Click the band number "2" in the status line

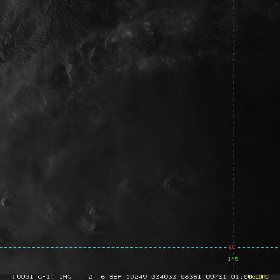[91, 277]
